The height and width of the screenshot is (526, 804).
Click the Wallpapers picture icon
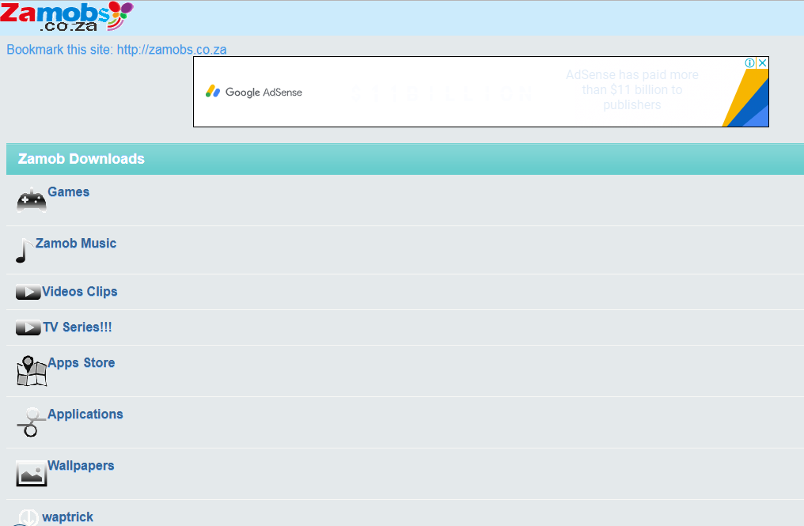31,474
